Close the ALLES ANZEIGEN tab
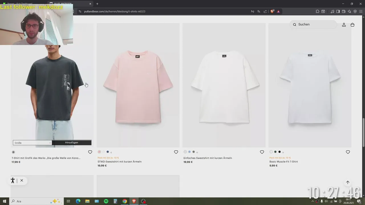Screen dimensions: 365x205 [90, 4]
